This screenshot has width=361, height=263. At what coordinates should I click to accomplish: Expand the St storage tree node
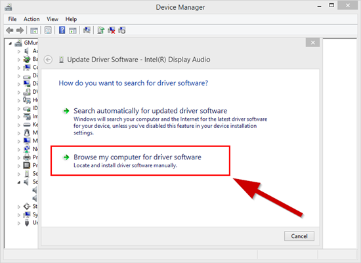(x=19, y=207)
